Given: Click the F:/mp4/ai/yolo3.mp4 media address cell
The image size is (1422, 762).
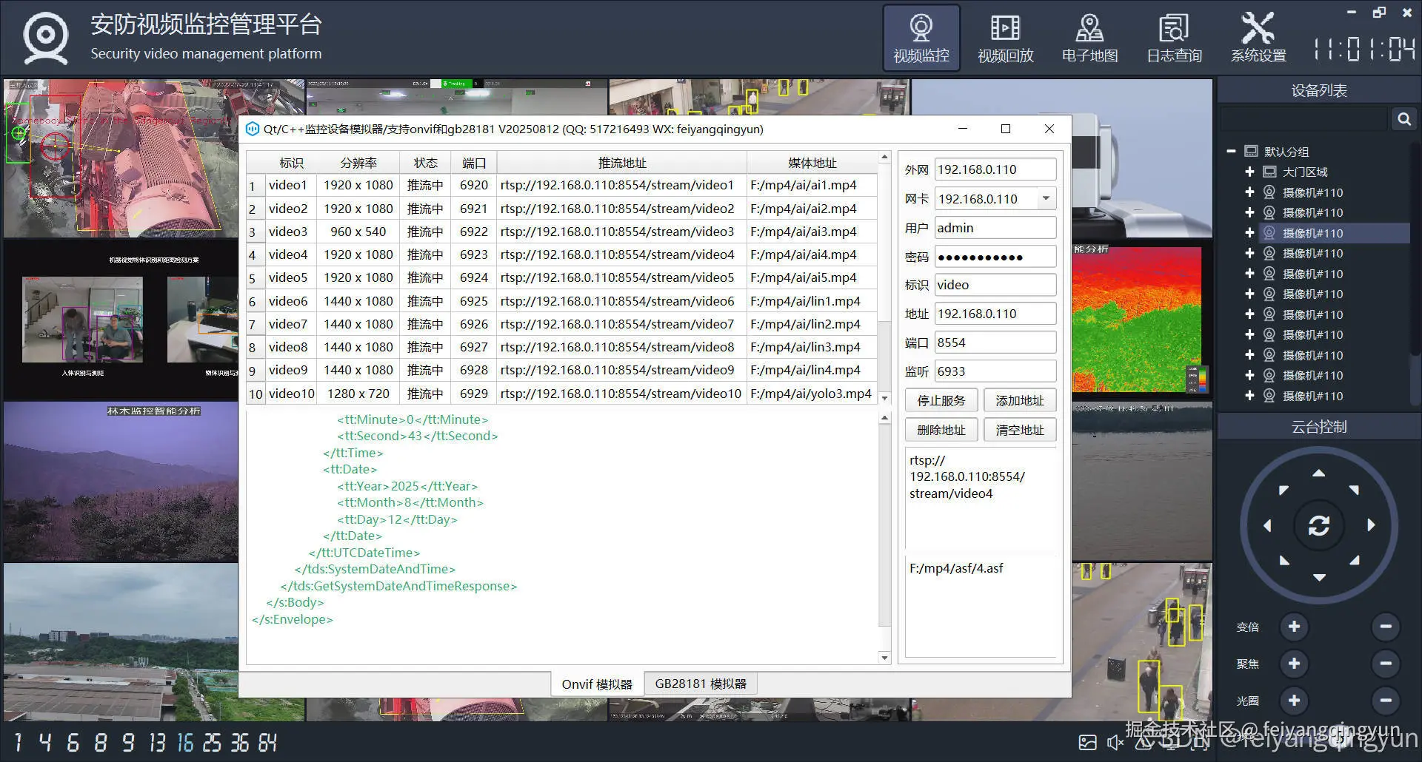Looking at the screenshot, I should tap(811, 394).
